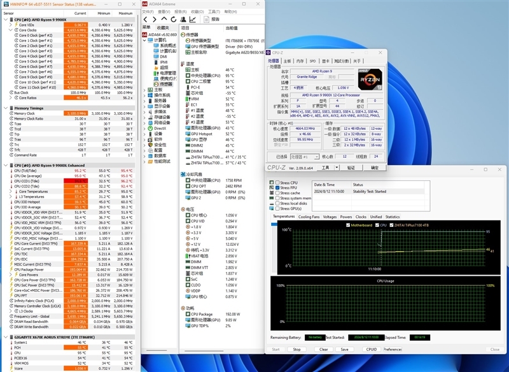Click the AIDA64 up arrow icon
Viewport: 509px width, 372px height.
[164, 19]
